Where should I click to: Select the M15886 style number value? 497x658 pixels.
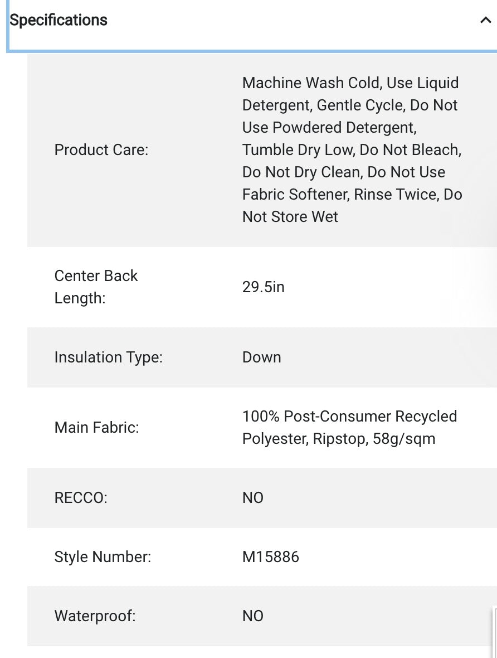(271, 557)
